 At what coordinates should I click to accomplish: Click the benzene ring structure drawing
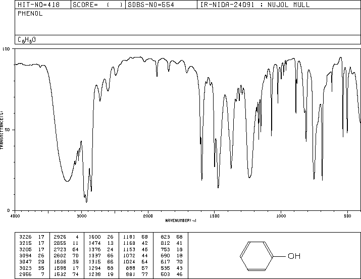tap(256, 256)
